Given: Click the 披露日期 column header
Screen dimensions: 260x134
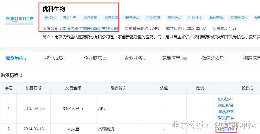Looking at the screenshot, I should point(33,88).
